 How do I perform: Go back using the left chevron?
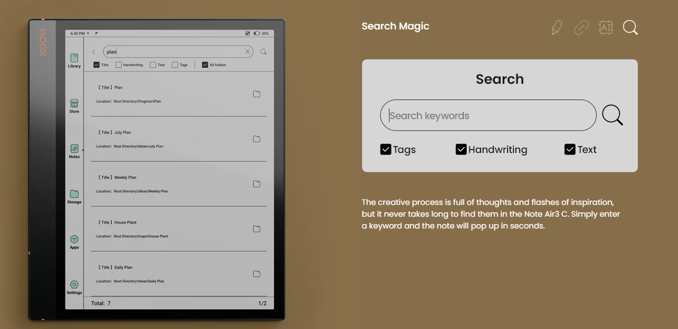pos(94,51)
